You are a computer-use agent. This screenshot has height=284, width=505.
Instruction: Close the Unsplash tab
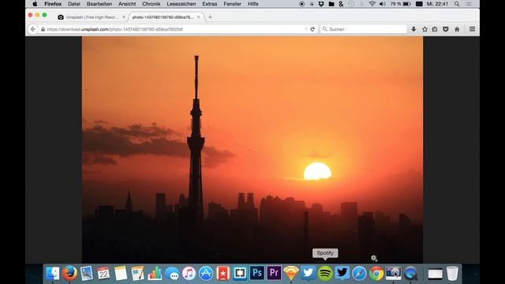pyautogui.click(x=124, y=17)
